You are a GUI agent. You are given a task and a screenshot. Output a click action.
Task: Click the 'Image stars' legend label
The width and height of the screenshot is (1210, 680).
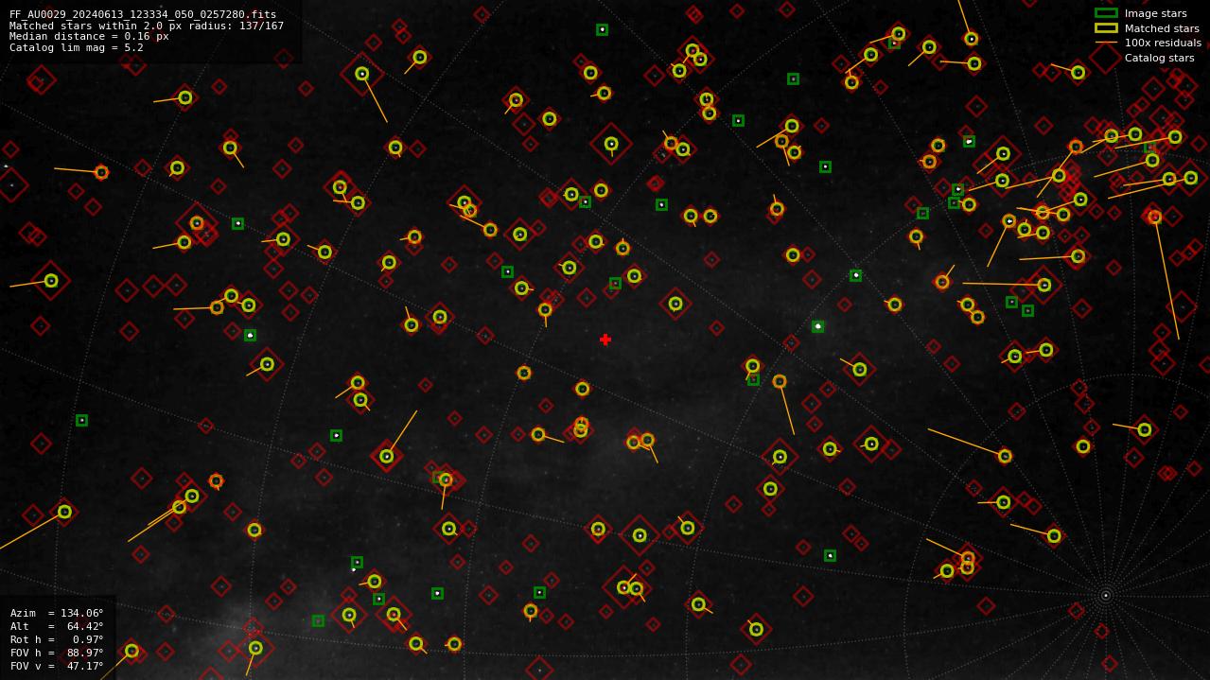[x=1155, y=13]
